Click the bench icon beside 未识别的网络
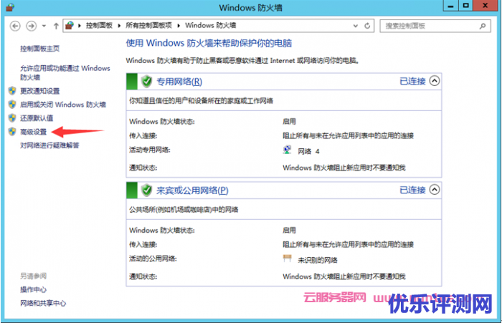 click(288, 258)
